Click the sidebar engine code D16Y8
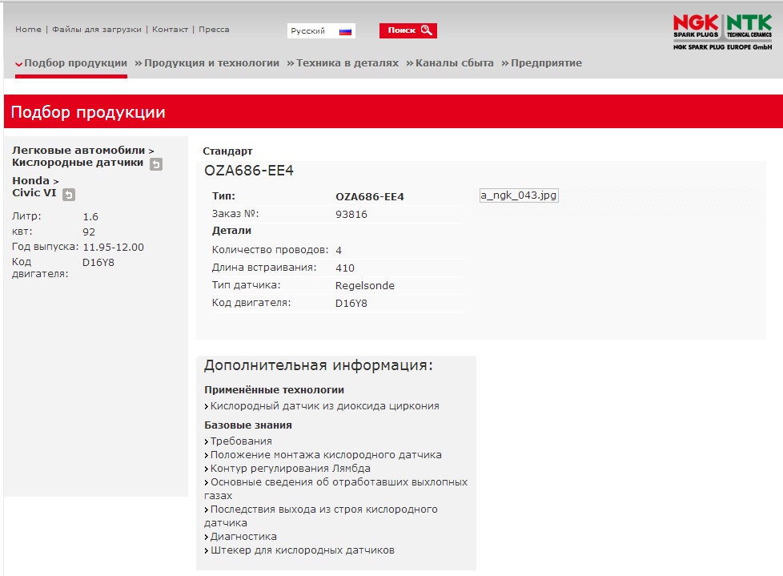Image resolution: width=783 pixels, height=576 pixels. click(x=98, y=262)
